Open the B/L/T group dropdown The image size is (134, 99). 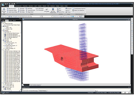point(68,10)
